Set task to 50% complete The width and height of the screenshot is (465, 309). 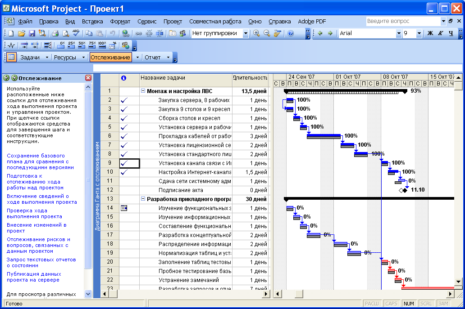pos(82,45)
